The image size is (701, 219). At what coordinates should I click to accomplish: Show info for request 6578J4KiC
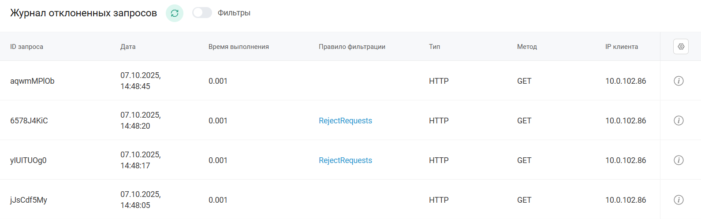679,121
